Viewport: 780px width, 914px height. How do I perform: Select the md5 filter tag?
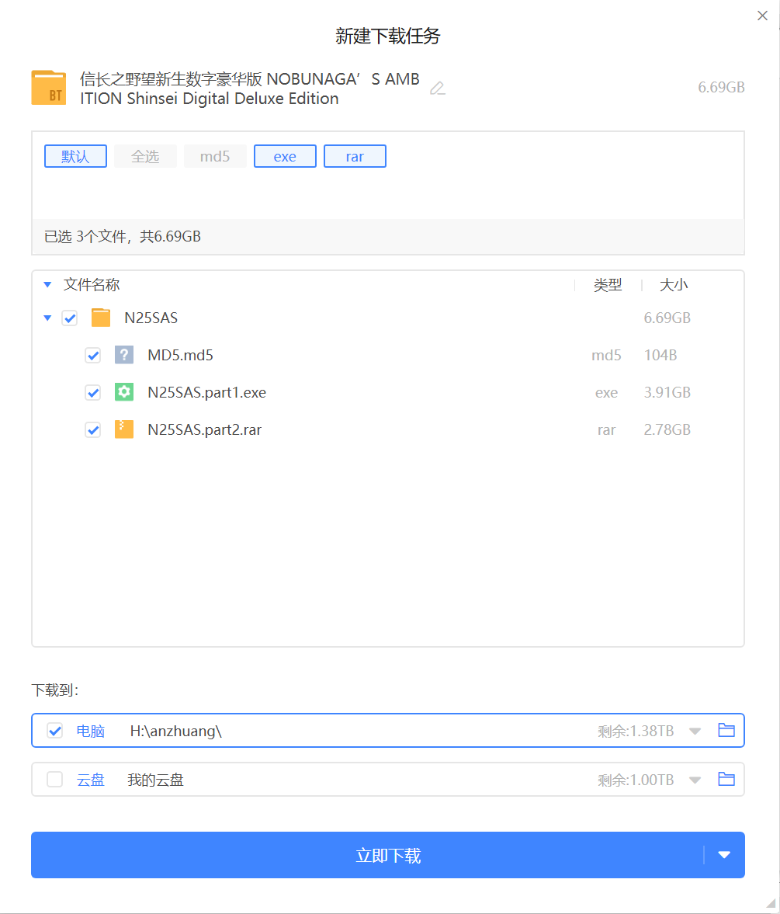[x=215, y=156]
